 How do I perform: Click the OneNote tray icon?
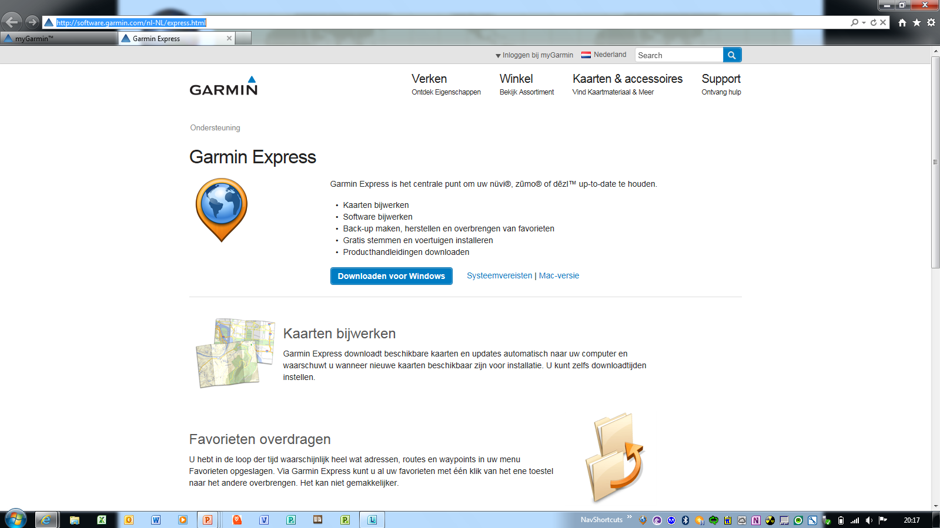756,520
